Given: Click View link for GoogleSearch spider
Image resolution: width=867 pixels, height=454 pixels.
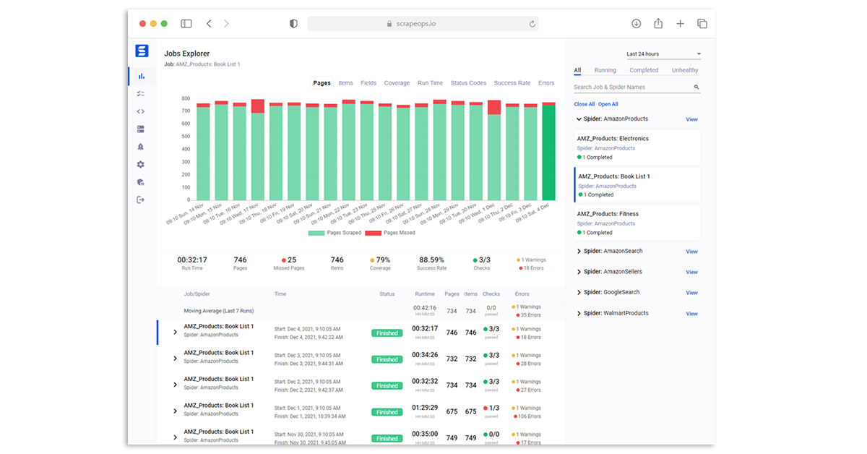Looking at the screenshot, I should [691, 293].
